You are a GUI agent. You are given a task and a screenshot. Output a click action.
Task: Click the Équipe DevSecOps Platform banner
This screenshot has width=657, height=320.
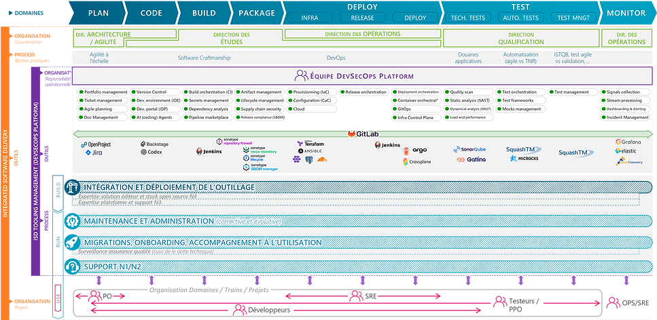coord(362,76)
